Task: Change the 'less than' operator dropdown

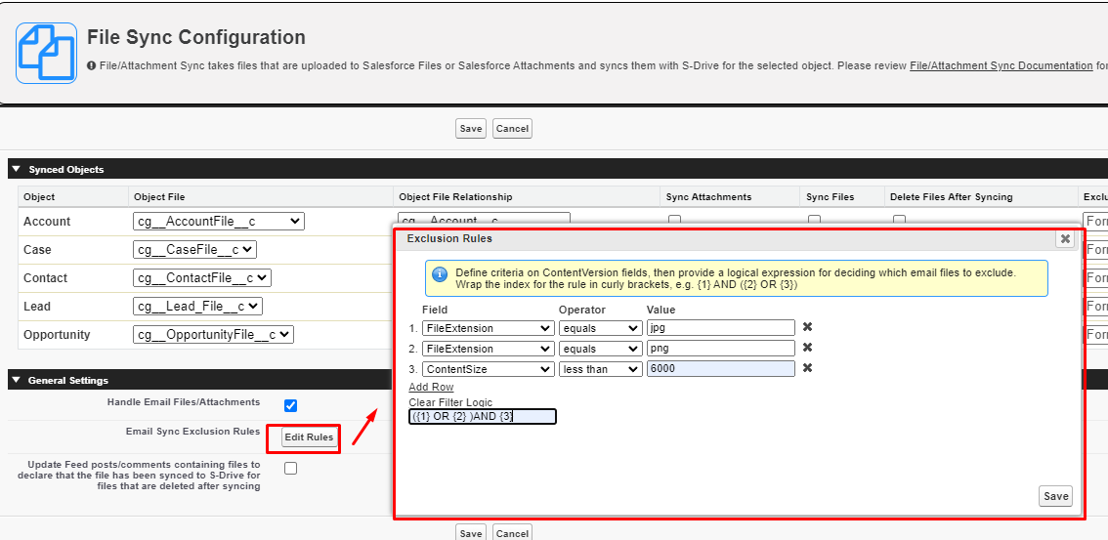Action: point(600,369)
